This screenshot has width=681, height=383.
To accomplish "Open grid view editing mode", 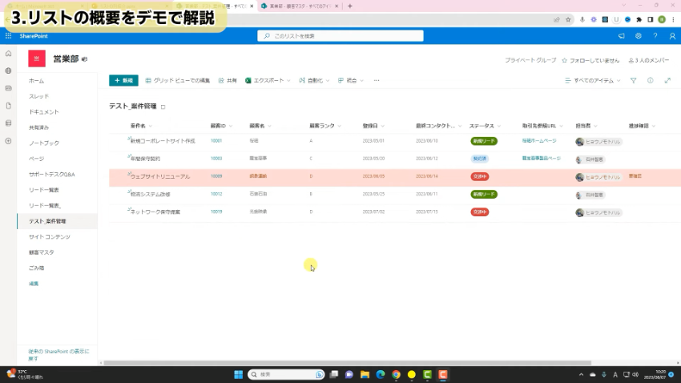I will (x=177, y=80).
